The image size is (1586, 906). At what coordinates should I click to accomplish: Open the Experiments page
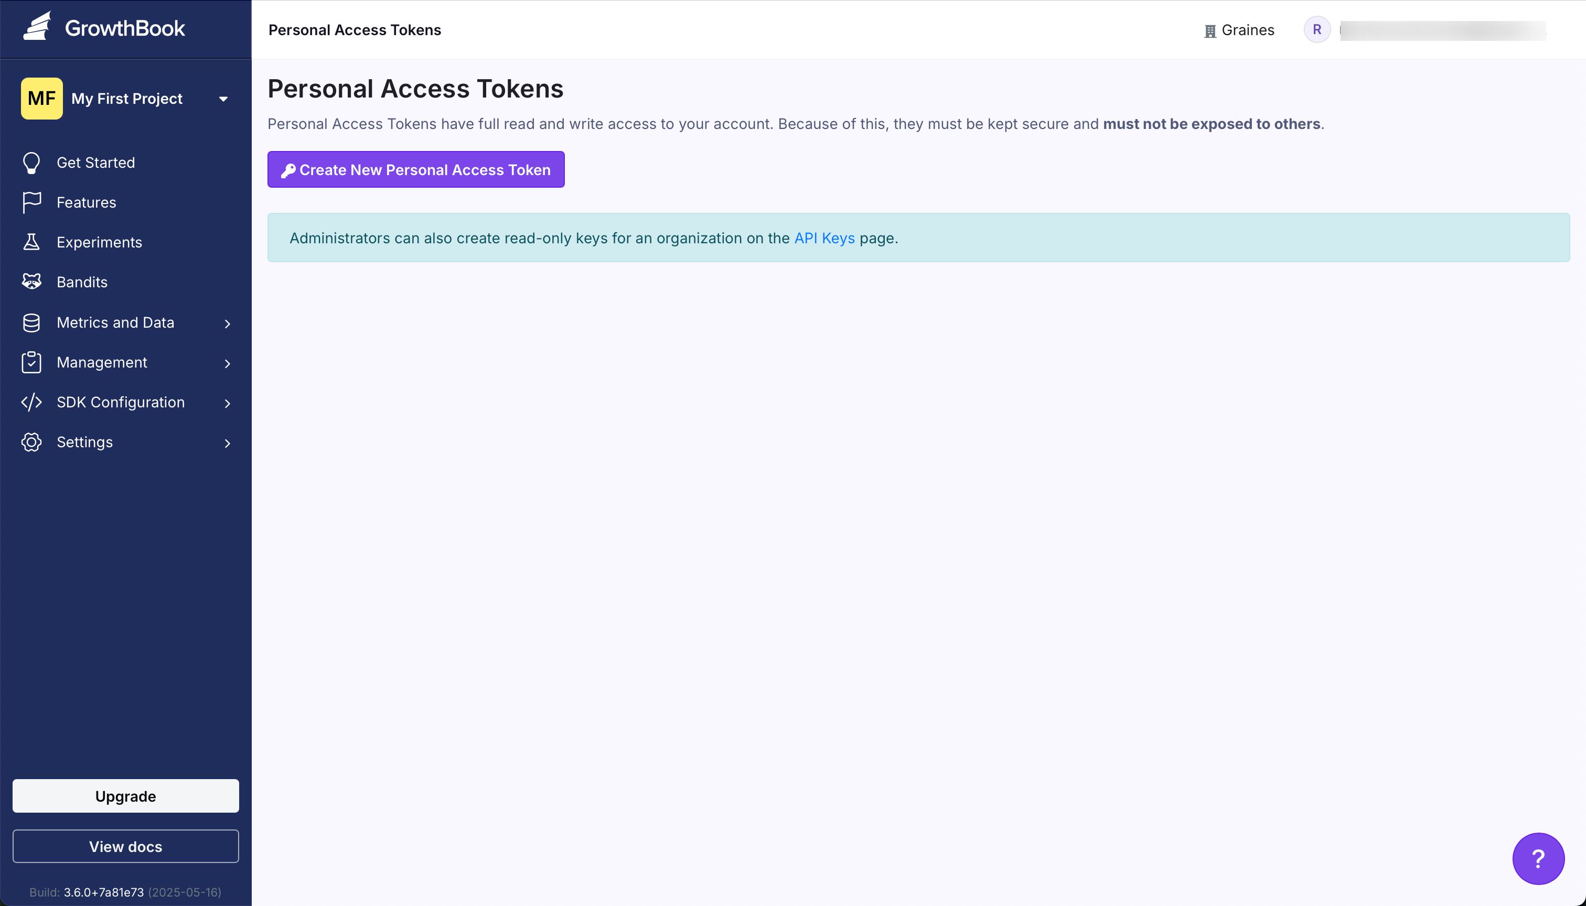100,242
